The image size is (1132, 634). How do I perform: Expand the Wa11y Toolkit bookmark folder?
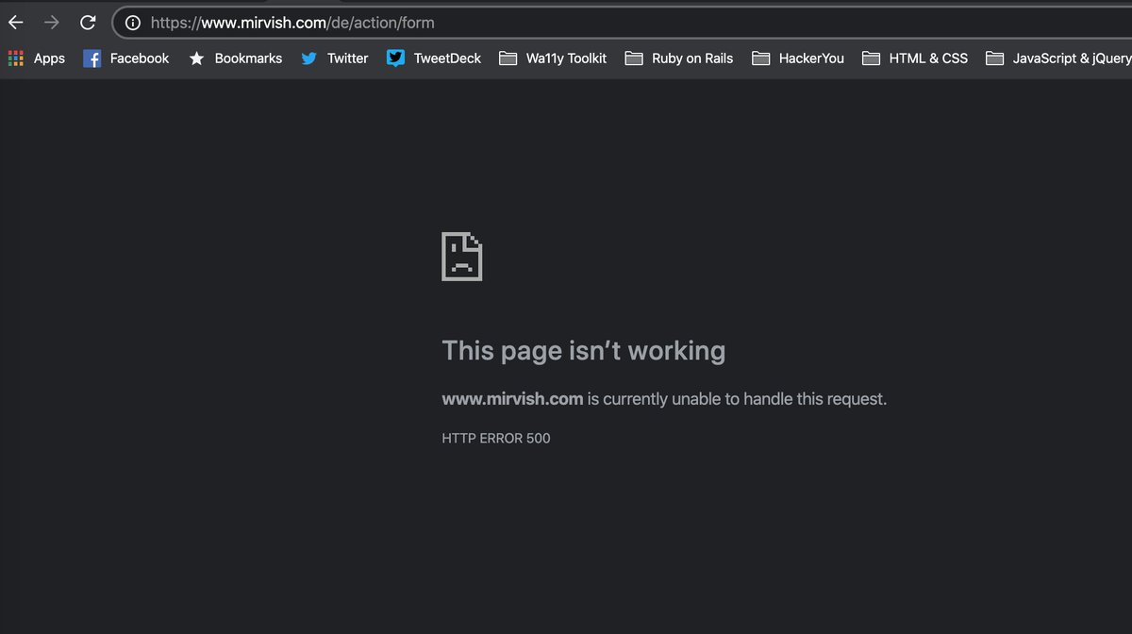coord(553,58)
